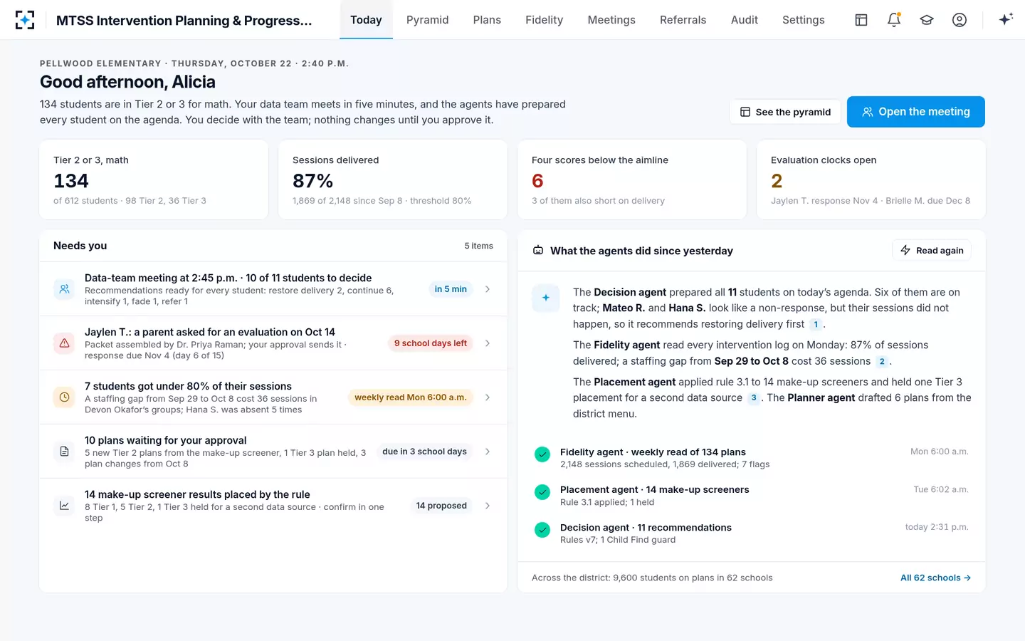Click the "9 school days left" badge
The image size is (1025, 641).
pos(431,343)
